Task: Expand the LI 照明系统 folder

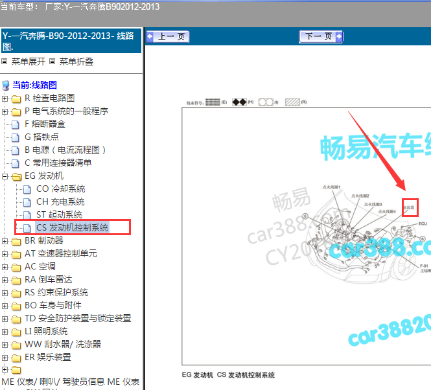Action: pos(5,332)
